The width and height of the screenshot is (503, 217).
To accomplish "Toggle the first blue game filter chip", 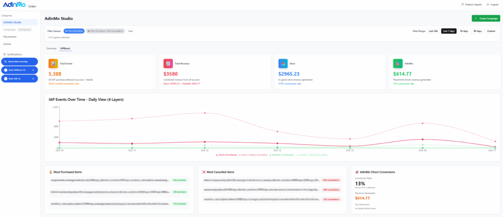I will [74, 31].
